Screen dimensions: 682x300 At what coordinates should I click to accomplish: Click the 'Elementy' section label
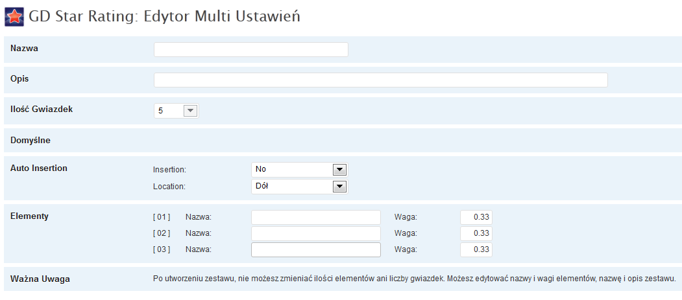pyautogui.click(x=30, y=216)
